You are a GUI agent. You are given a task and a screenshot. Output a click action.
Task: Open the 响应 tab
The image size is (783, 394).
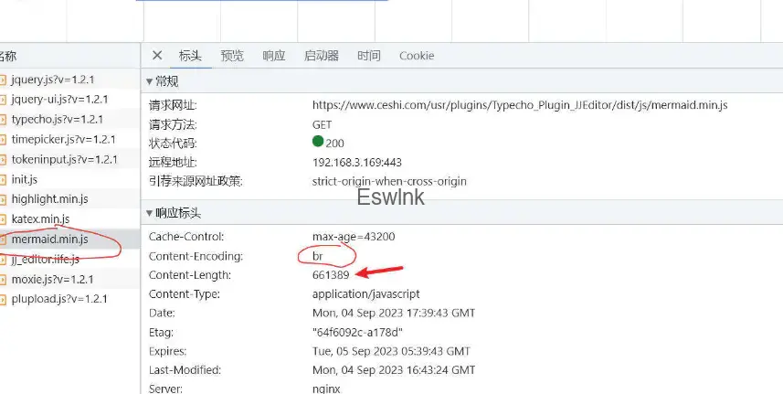click(x=273, y=56)
